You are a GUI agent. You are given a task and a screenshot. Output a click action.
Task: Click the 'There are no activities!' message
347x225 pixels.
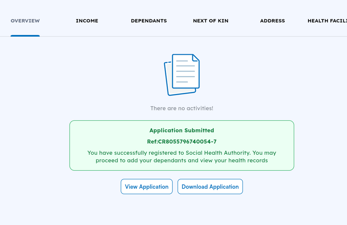(x=182, y=108)
